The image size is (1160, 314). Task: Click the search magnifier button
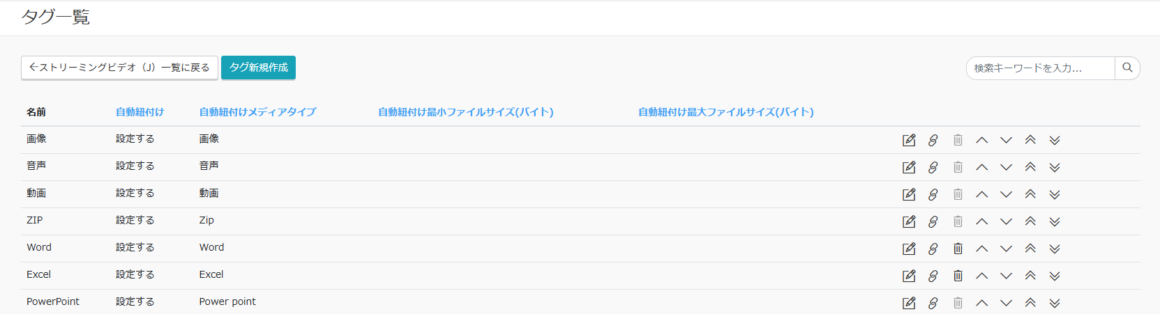1127,68
